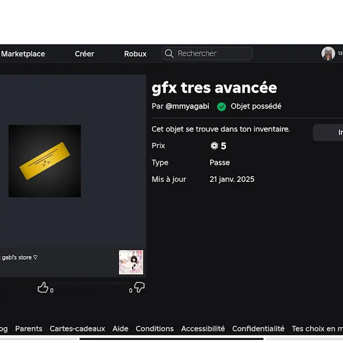Dislike the pass with thumbs down
The height and width of the screenshot is (343, 343).
[140, 287]
